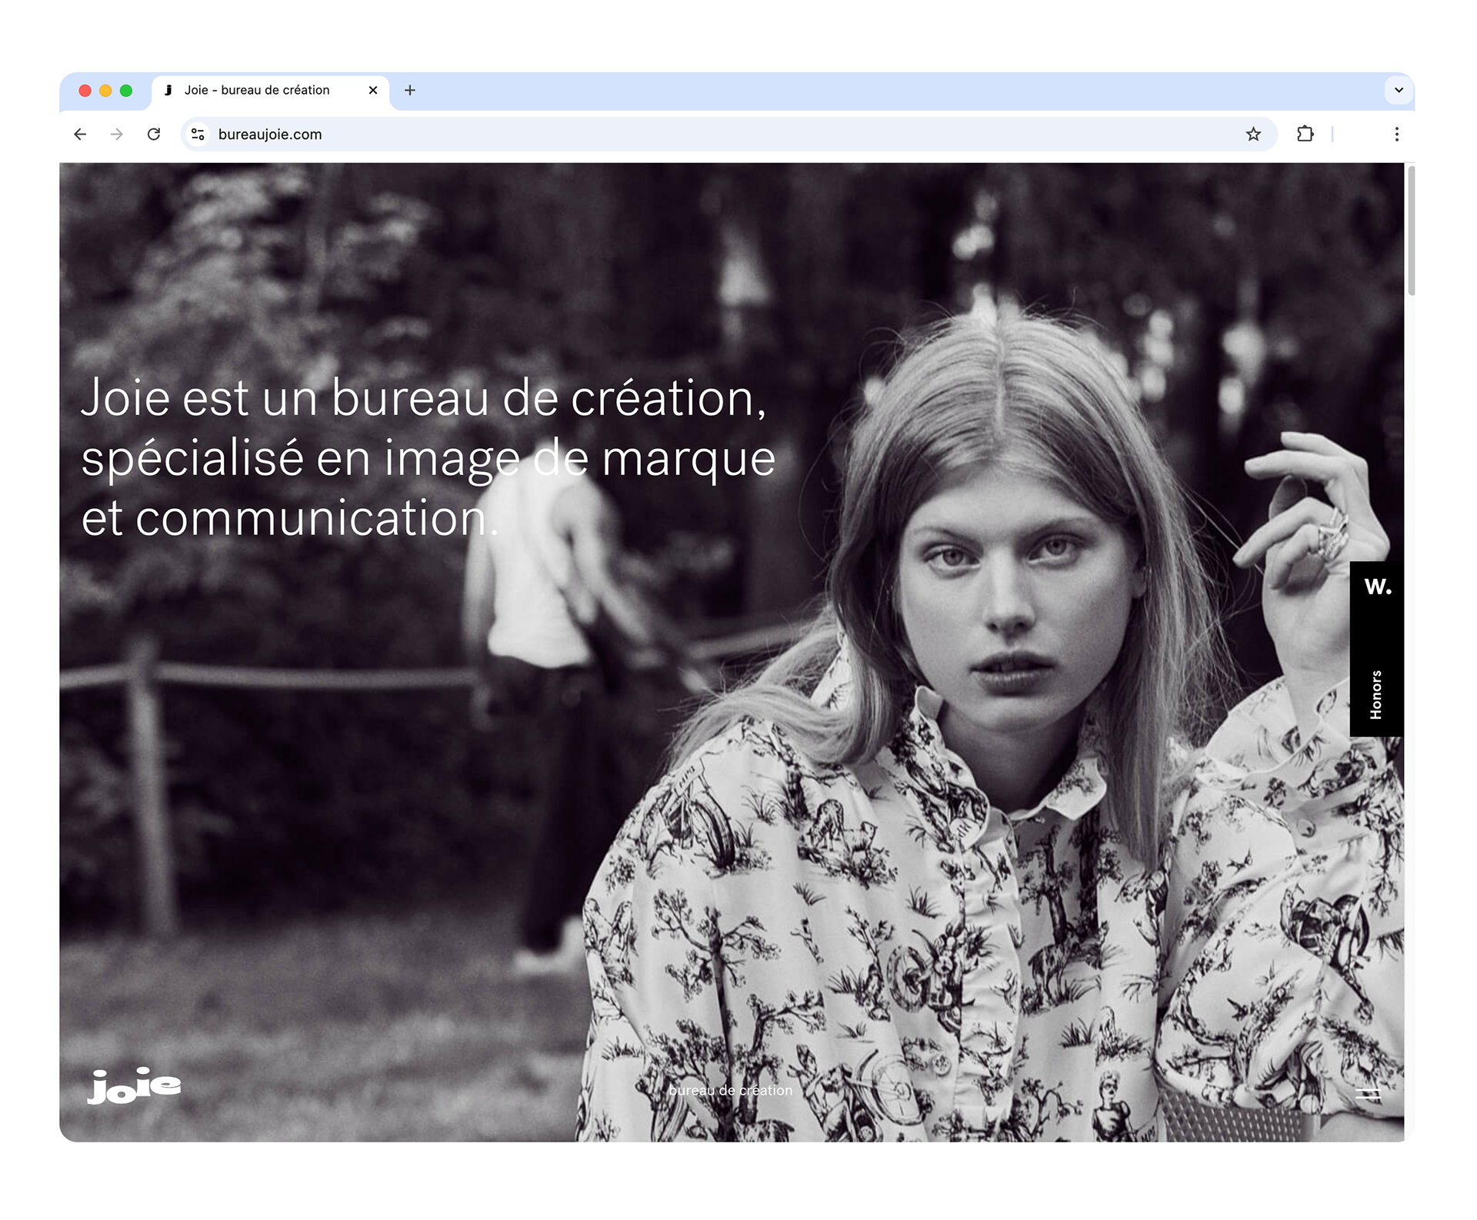Focus the bureaujoie.com address bar
Viewport: 1477px width, 1220px height.
pyautogui.click(x=692, y=135)
